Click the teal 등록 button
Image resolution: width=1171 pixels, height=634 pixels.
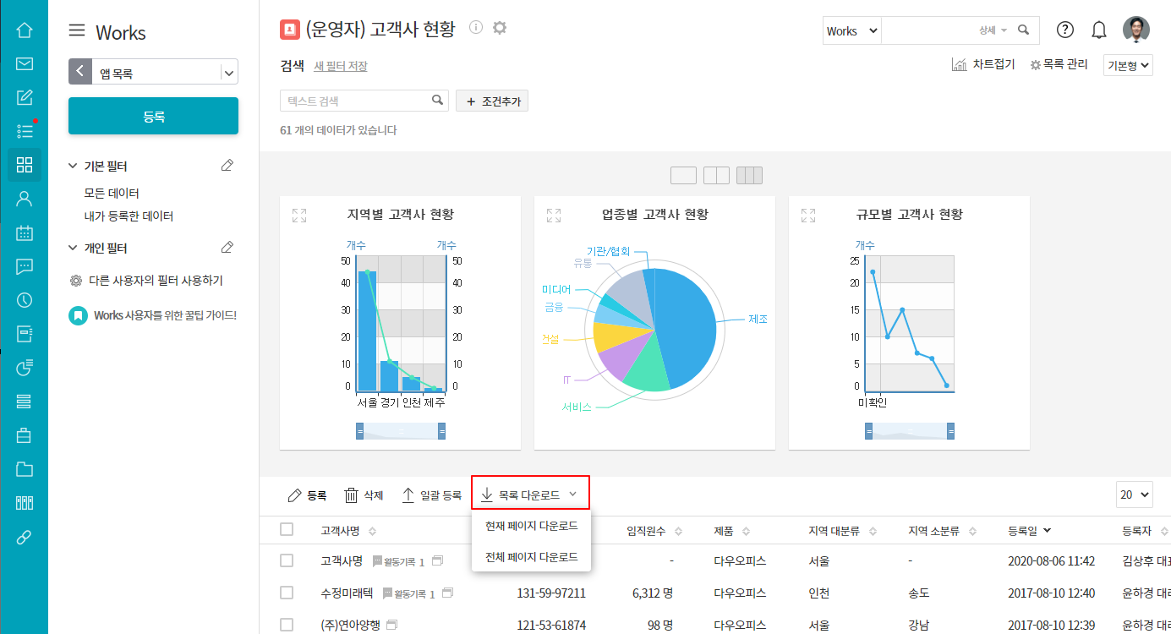click(x=153, y=116)
